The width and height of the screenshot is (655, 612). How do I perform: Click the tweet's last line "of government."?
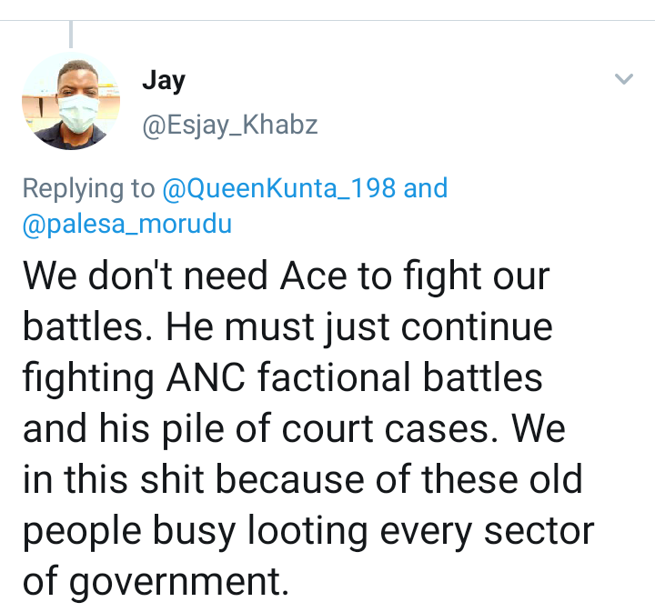[156, 581]
